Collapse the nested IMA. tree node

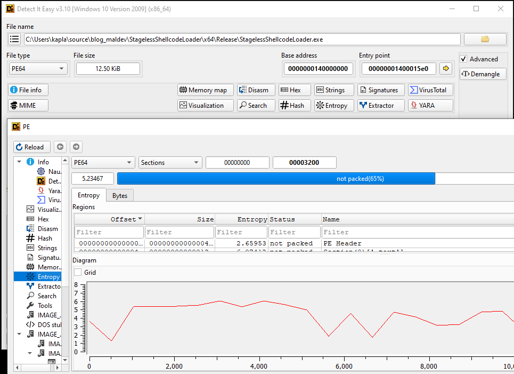[x=30, y=353]
